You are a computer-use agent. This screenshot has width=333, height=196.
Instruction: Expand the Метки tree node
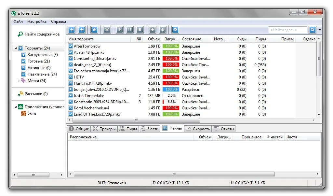coord(19,81)
